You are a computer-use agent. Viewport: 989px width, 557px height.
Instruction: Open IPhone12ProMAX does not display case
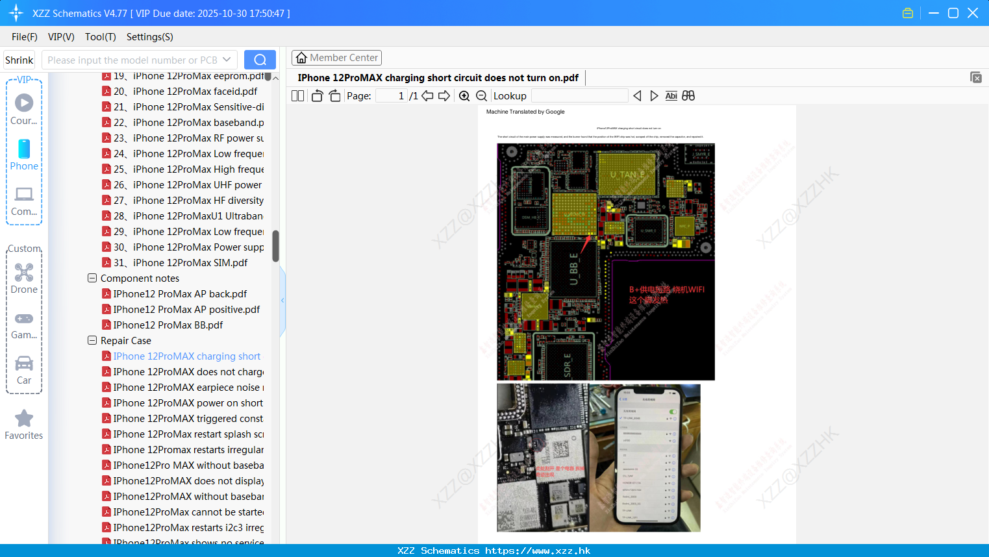[183, 481]
